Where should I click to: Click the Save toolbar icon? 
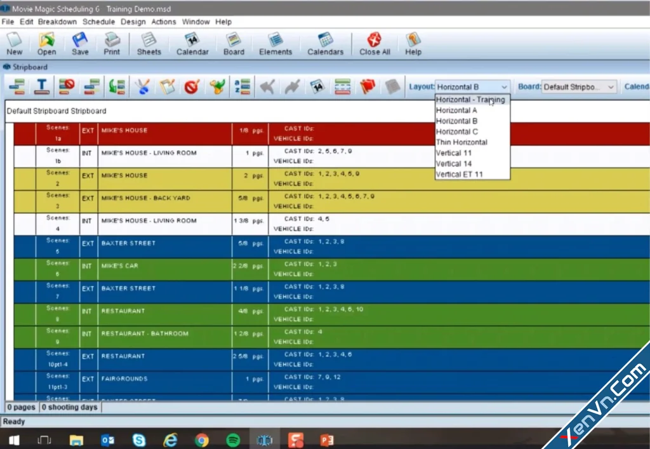[79, 43]
